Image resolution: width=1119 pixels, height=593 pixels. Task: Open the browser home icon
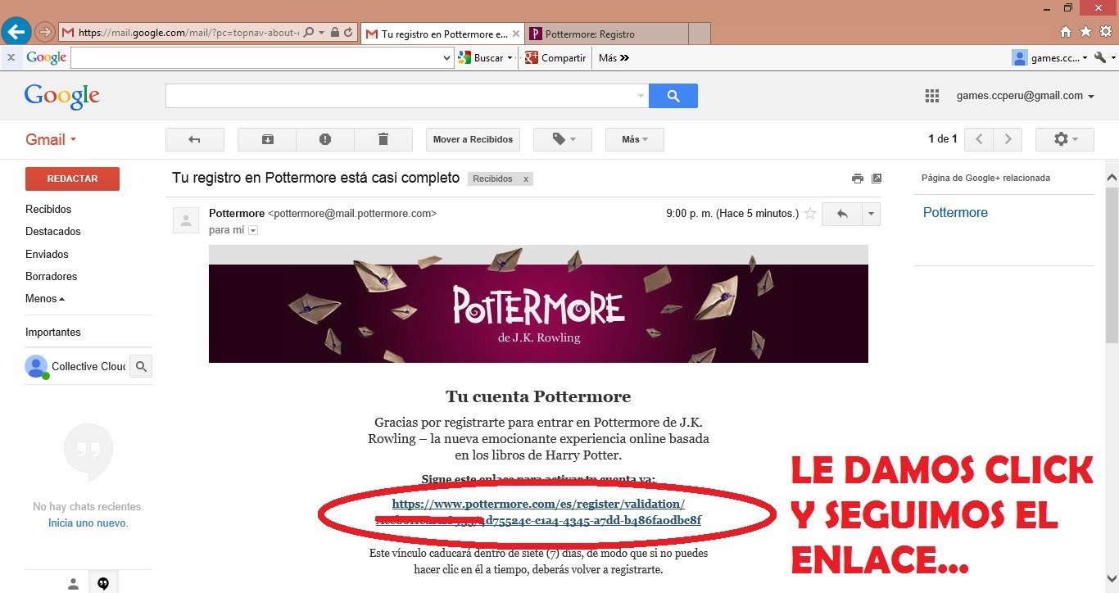(1066, 32)
